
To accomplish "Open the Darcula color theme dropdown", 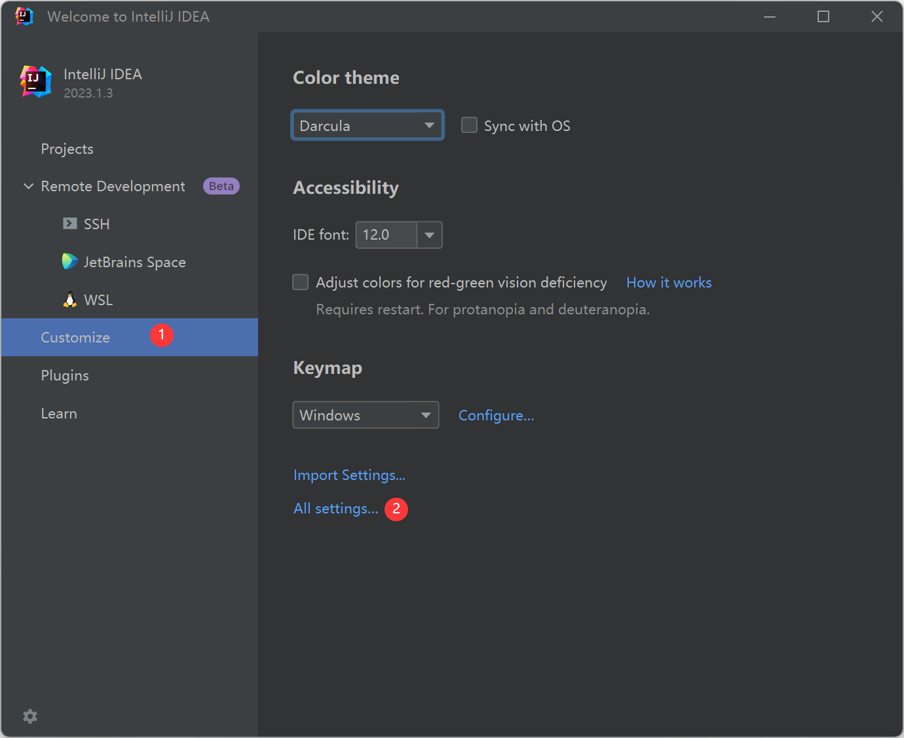I will [x=367, y=125].
